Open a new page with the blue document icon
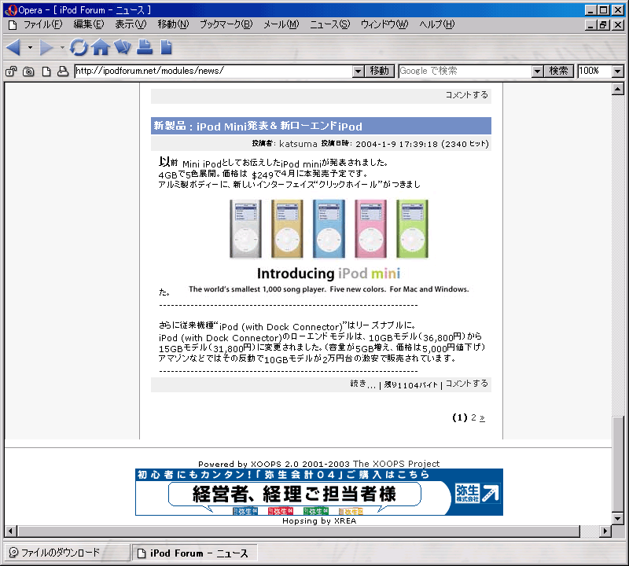This screenshot has width=629, height=566. tap(166, 47)
